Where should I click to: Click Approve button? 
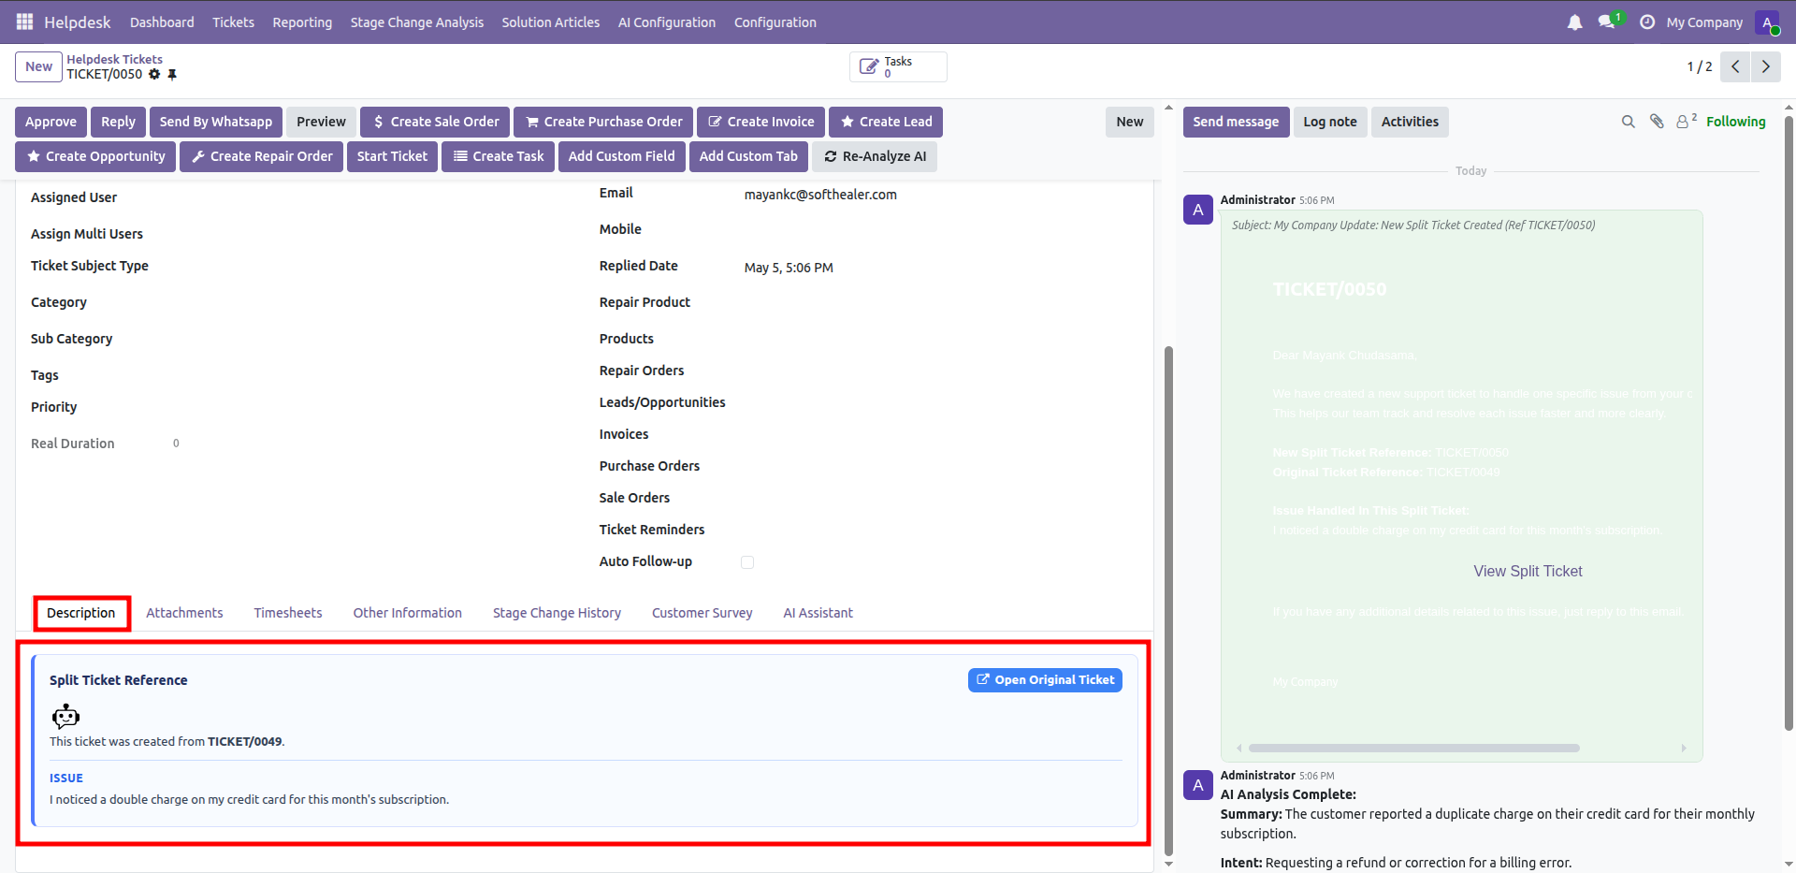coord(51,122)
